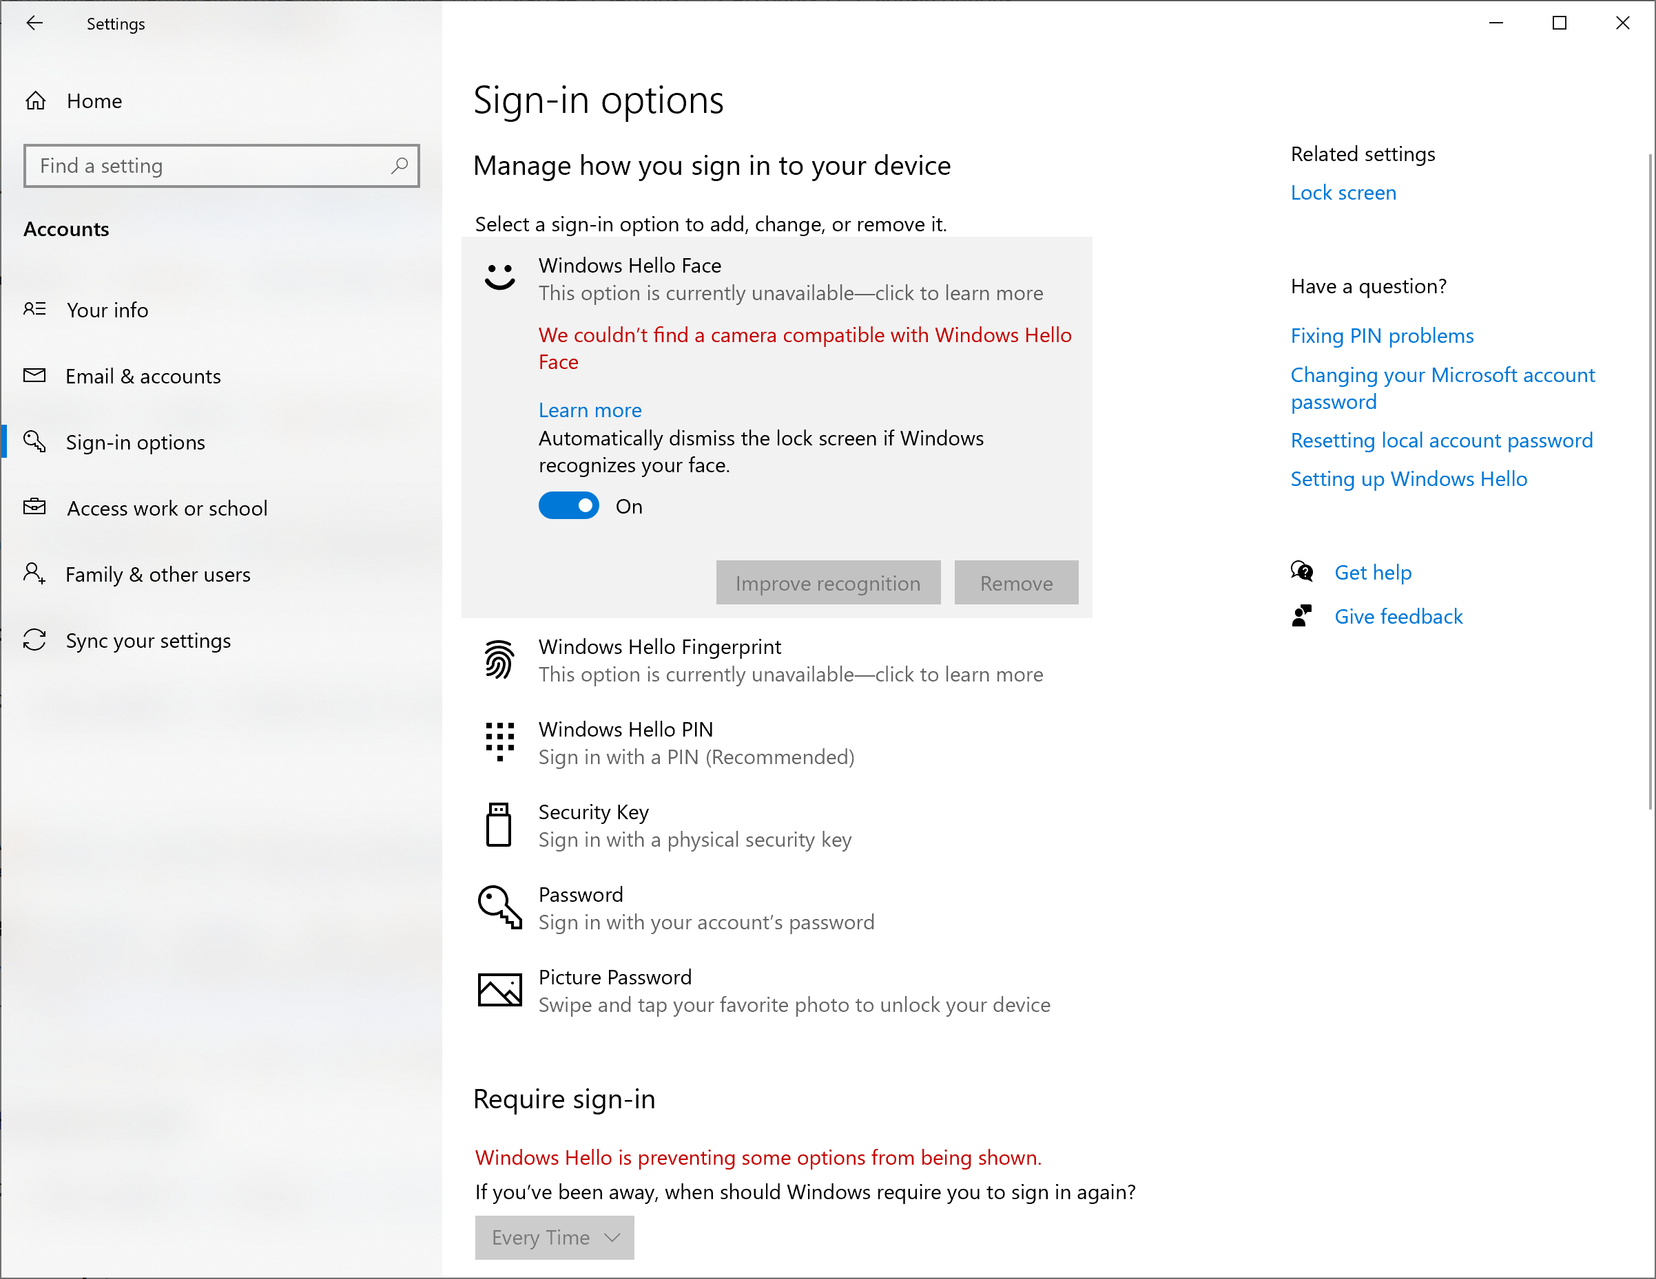Click the Home icon in sidebar

[x=36, y=101]
